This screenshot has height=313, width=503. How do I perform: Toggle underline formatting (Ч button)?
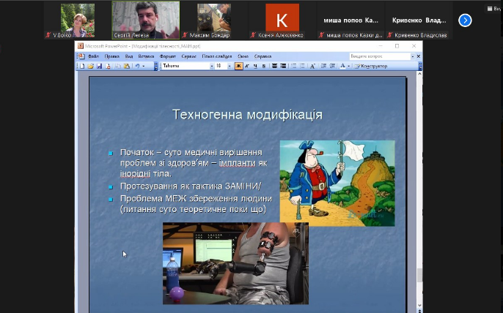[255, 66]
